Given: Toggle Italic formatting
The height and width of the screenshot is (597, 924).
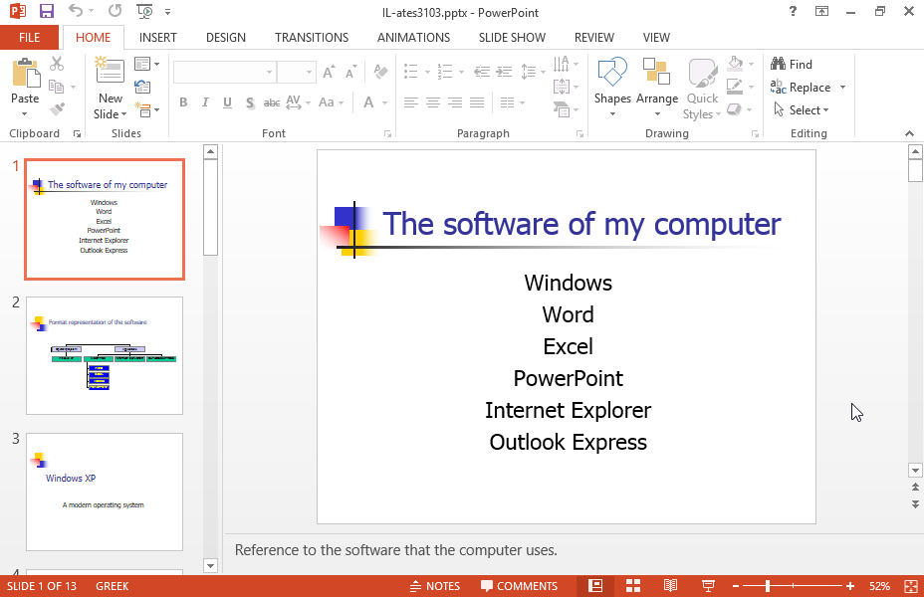Looking at the screenshot, I should 205,102.
